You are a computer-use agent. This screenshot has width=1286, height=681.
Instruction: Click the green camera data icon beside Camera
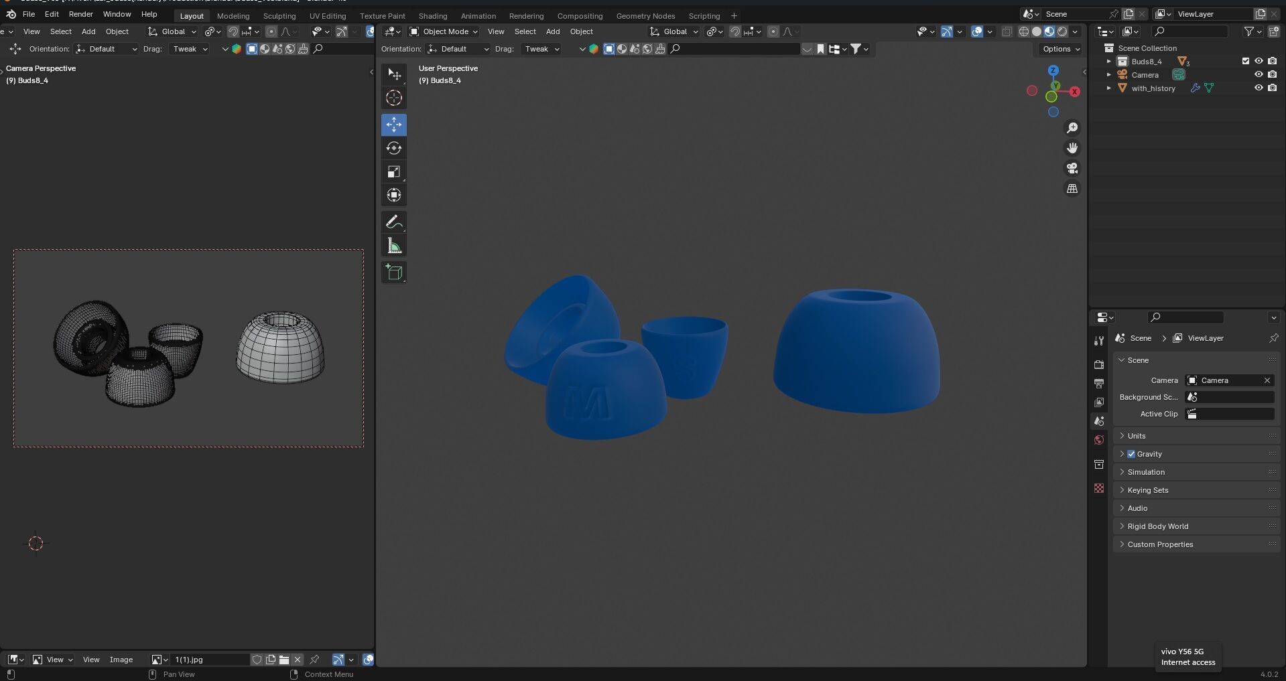1178,74
